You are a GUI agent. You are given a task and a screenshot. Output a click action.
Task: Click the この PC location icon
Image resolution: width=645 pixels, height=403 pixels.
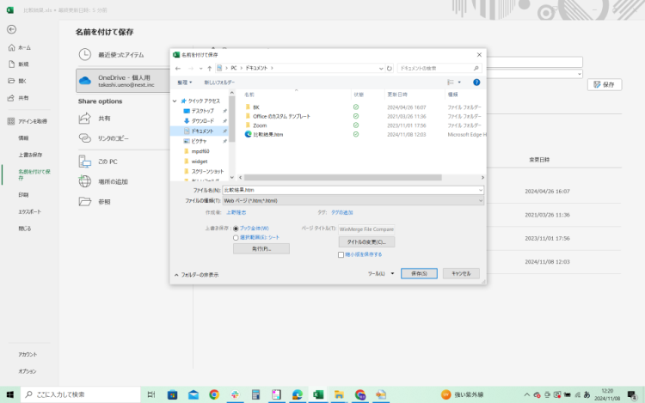click(85, 162)
